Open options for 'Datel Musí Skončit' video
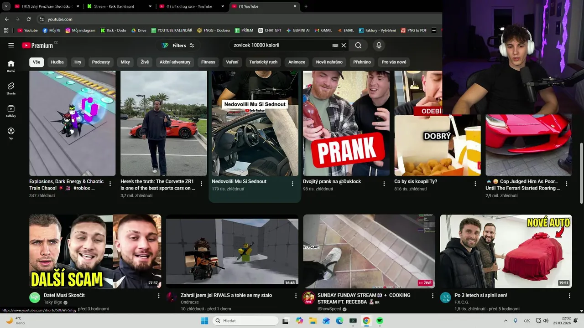 pos(159,296)
